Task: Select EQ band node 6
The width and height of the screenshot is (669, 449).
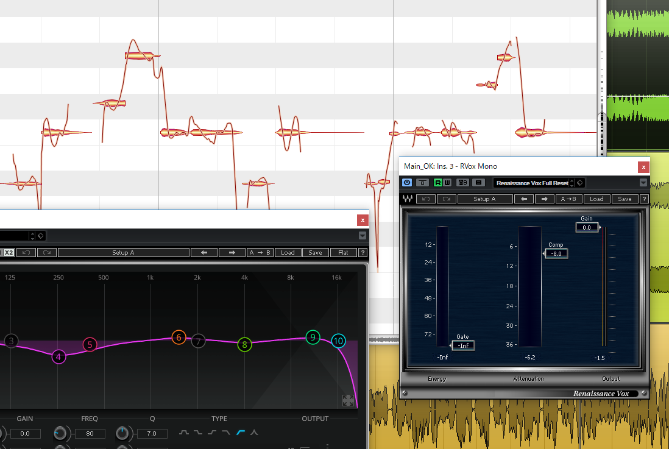Action: [179, 338]
